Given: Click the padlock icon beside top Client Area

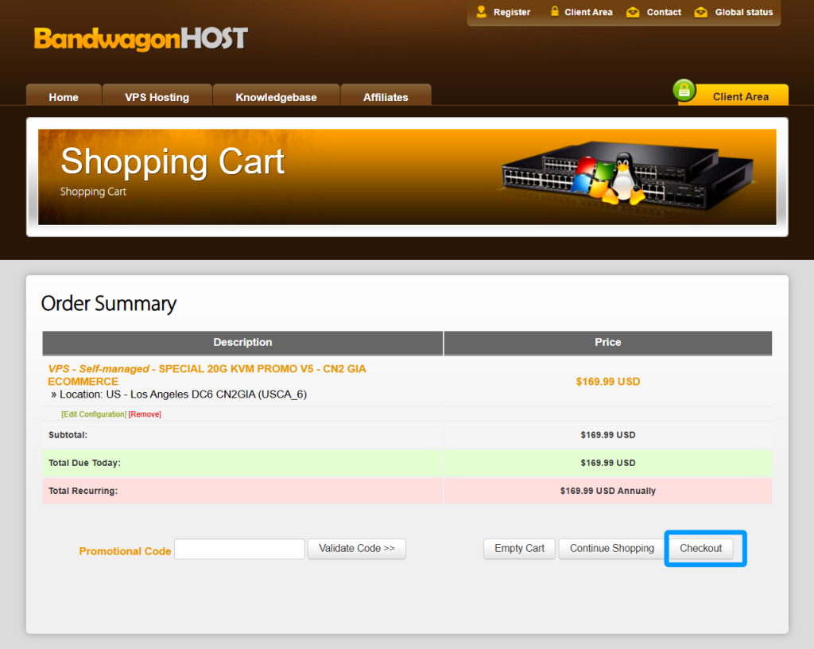Looking at the screenshot, I should [555, 12].
